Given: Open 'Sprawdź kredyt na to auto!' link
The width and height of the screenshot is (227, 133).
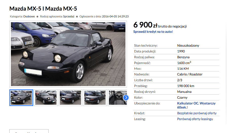Looking at the screenshot, I should [153, 32].
